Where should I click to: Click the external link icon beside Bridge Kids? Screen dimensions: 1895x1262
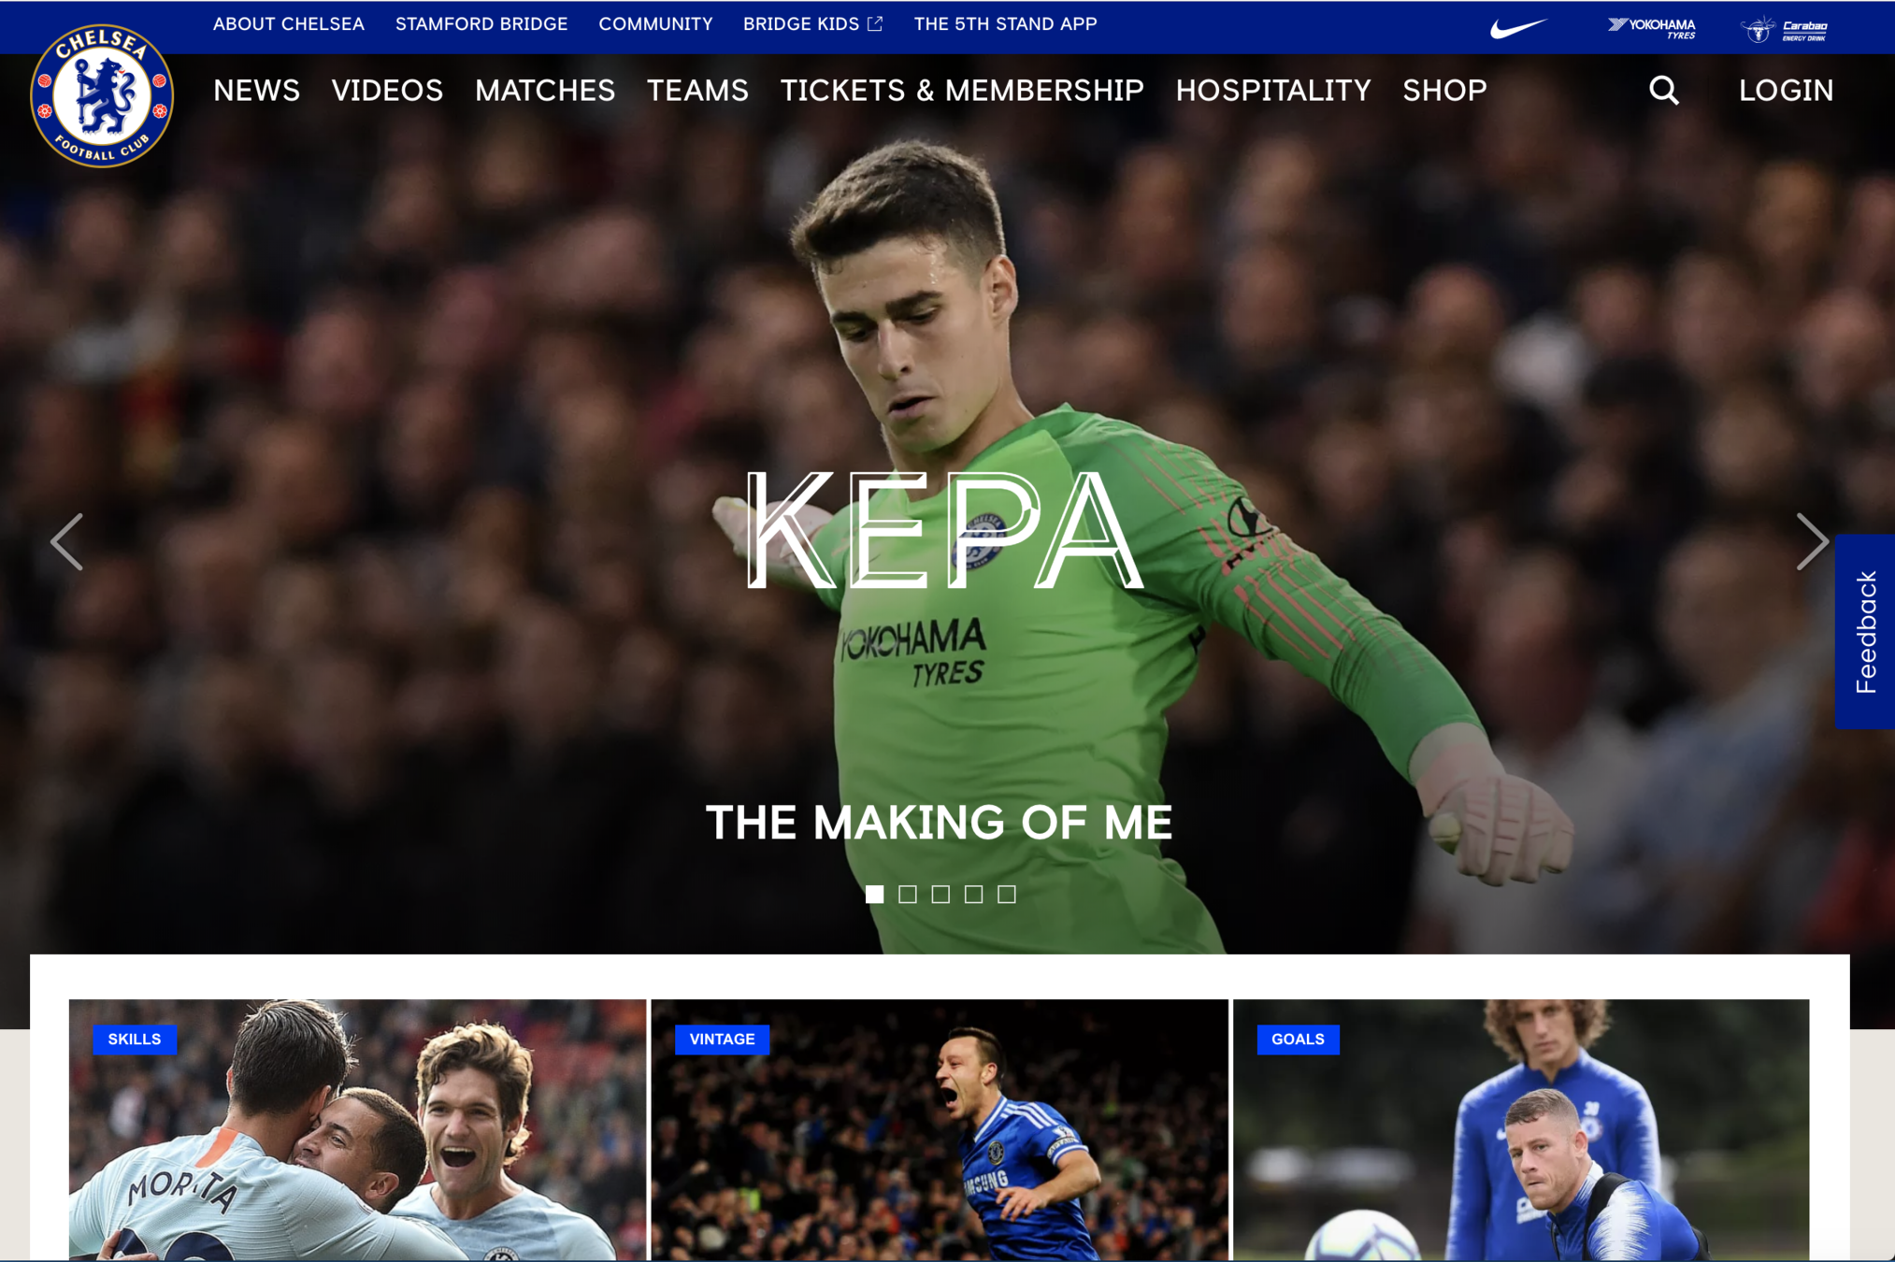[875, 24]
